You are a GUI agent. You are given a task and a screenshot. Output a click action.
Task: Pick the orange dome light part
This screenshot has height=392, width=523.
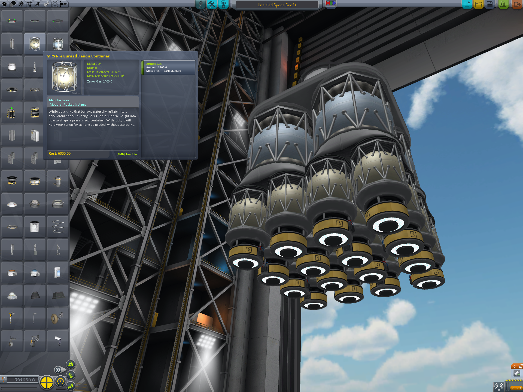point(12,272)
